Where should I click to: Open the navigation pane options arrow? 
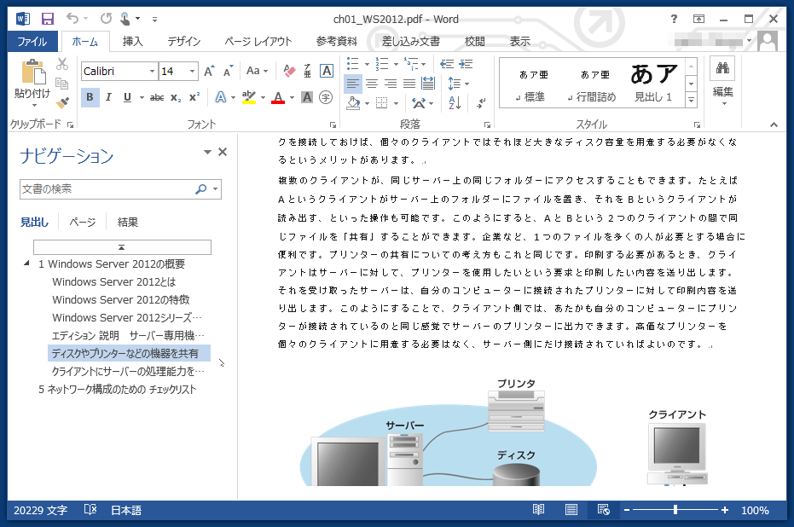point(207,152)
